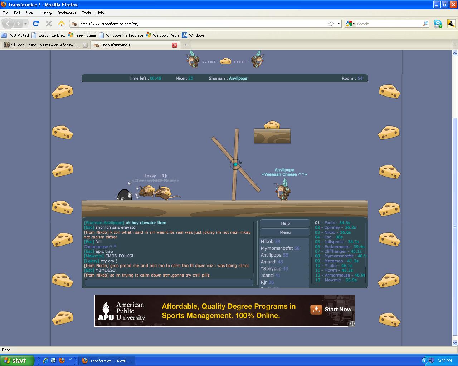The height and width of the screenshot is (366, 458).
Task: Click the Windows Start button
Action: pos(17,361)
